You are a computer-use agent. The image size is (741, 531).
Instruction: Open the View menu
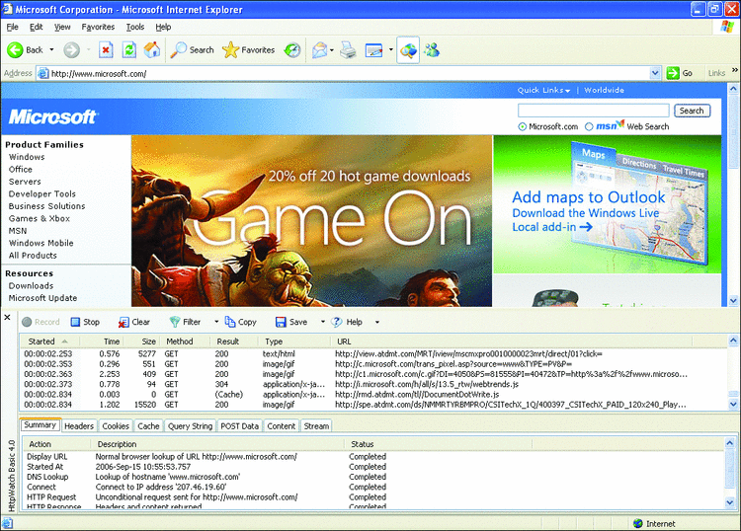pos(62,27)
